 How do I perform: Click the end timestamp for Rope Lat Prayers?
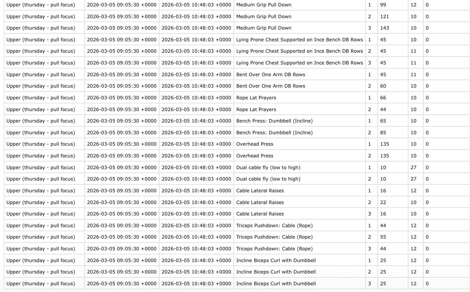click(196, 98)
